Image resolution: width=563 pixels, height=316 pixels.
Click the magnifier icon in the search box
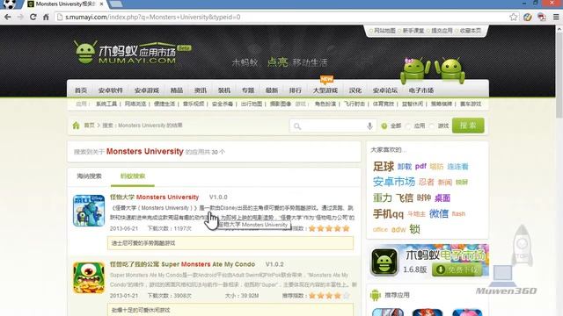click(297, 126)
